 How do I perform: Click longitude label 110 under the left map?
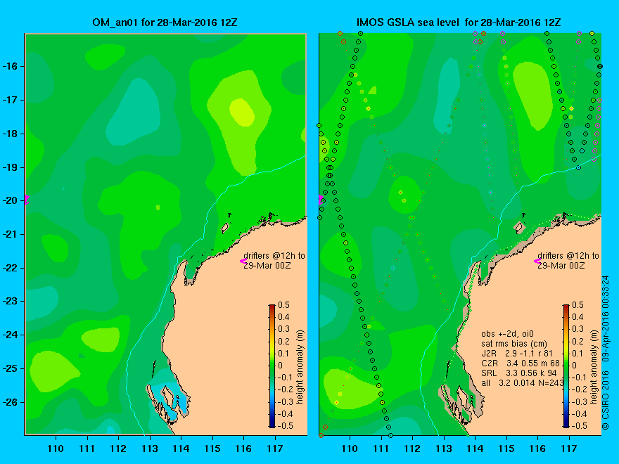(56, 449)
